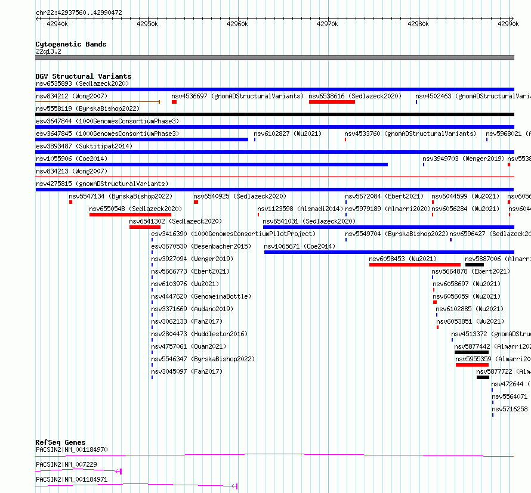
Task: Select nsv4447620 (GenomeinaBottle) label
Action: pos(201,296)
